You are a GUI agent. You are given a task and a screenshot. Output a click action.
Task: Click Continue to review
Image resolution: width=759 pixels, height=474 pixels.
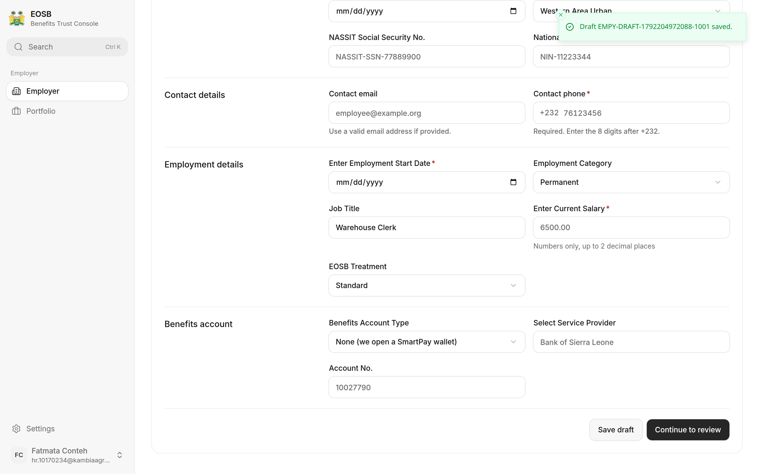688,429
